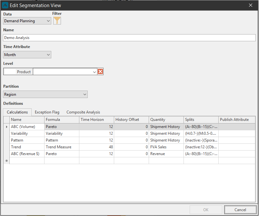
Task: Click Shipment History in the Variability row
Action: (x=166, y=133)
